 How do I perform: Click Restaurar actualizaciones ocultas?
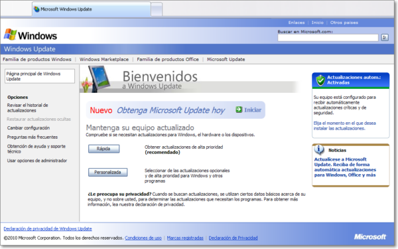tap(38, 119)
